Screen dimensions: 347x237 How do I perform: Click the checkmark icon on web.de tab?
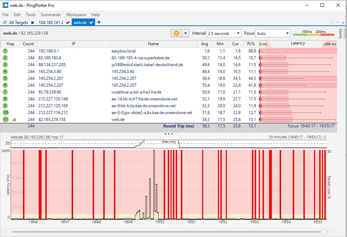click(91, 23)
